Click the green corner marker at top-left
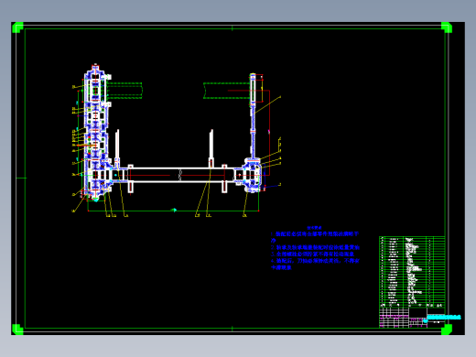 [x=17, y=27]
